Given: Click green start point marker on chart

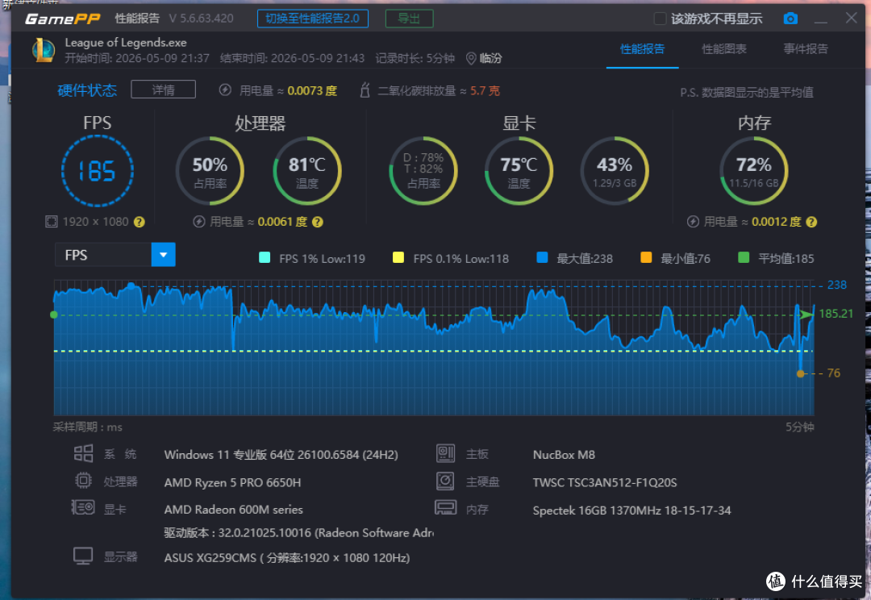Looking at the screenshot, I should click(x=54, y=315).
